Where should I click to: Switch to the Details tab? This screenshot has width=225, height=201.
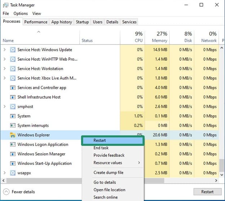coord(112,22)
